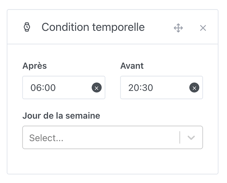Click the move handle cross-arrows icon

[x=178, y=28]
